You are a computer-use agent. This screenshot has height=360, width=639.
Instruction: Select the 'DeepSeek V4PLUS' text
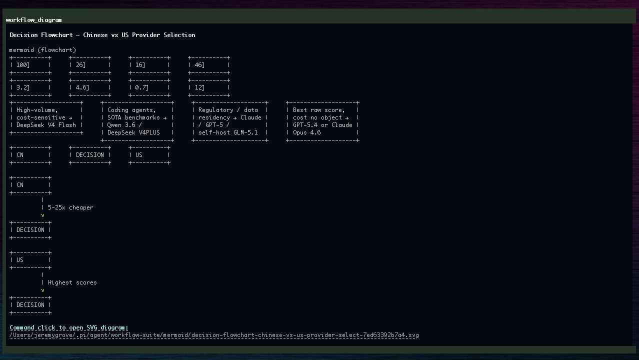point(134,132)
